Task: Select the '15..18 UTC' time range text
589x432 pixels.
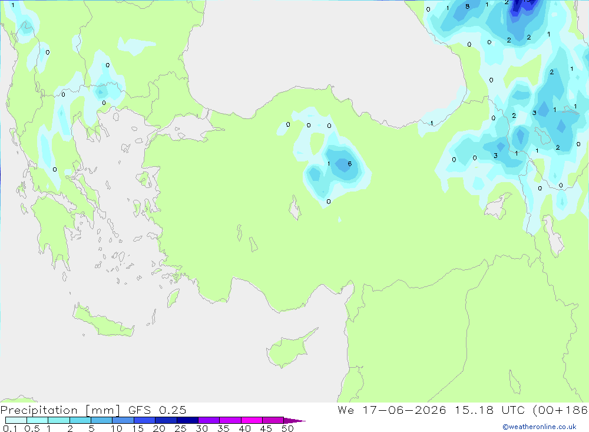Action: (x=489, y=410)
